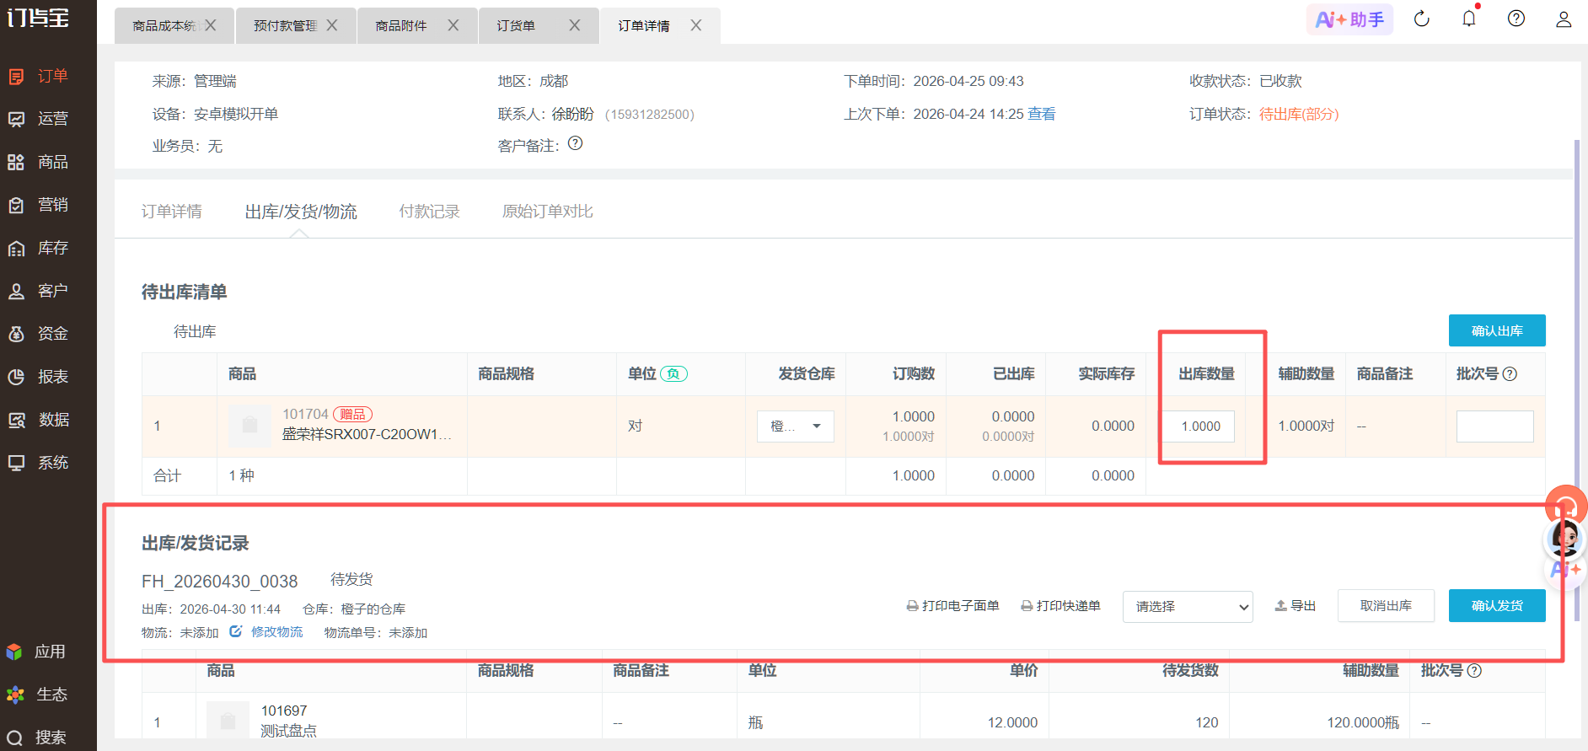Click the 客户备注 help icon
The image size is (1588, 751).
point(576,143)
